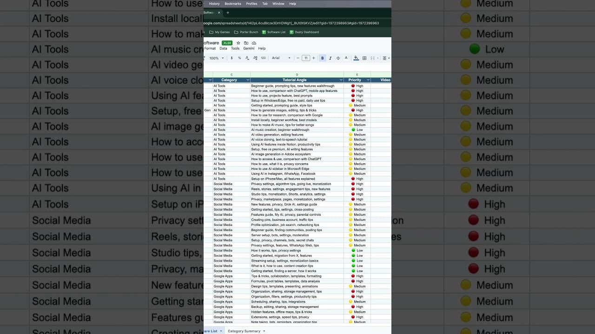Open a new browser tab
This screenshot has width=595, height=334.
228,13
